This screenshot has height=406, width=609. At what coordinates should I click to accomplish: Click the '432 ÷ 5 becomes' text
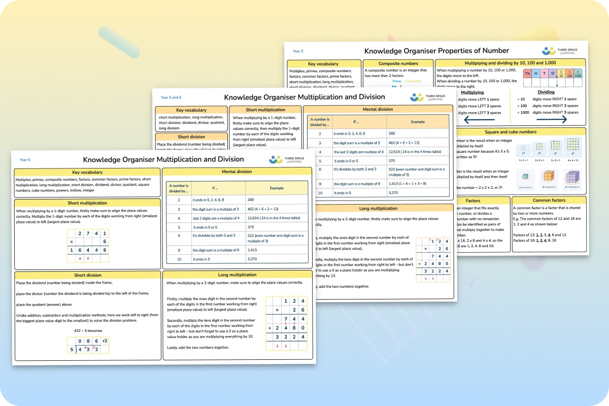click(x=88, y=330)
